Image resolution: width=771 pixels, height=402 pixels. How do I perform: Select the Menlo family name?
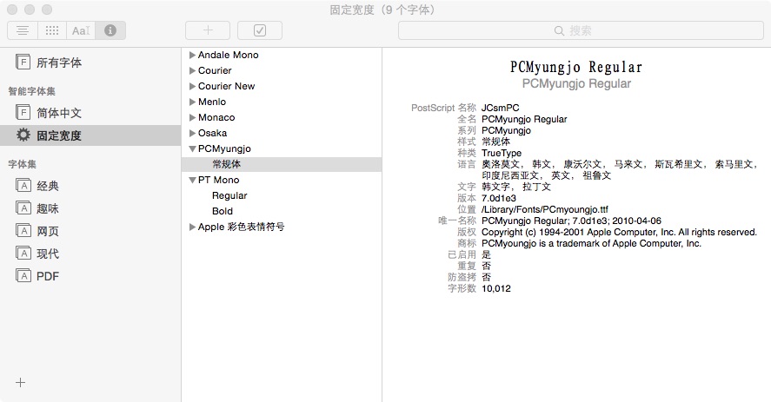(x=212, y=102)
